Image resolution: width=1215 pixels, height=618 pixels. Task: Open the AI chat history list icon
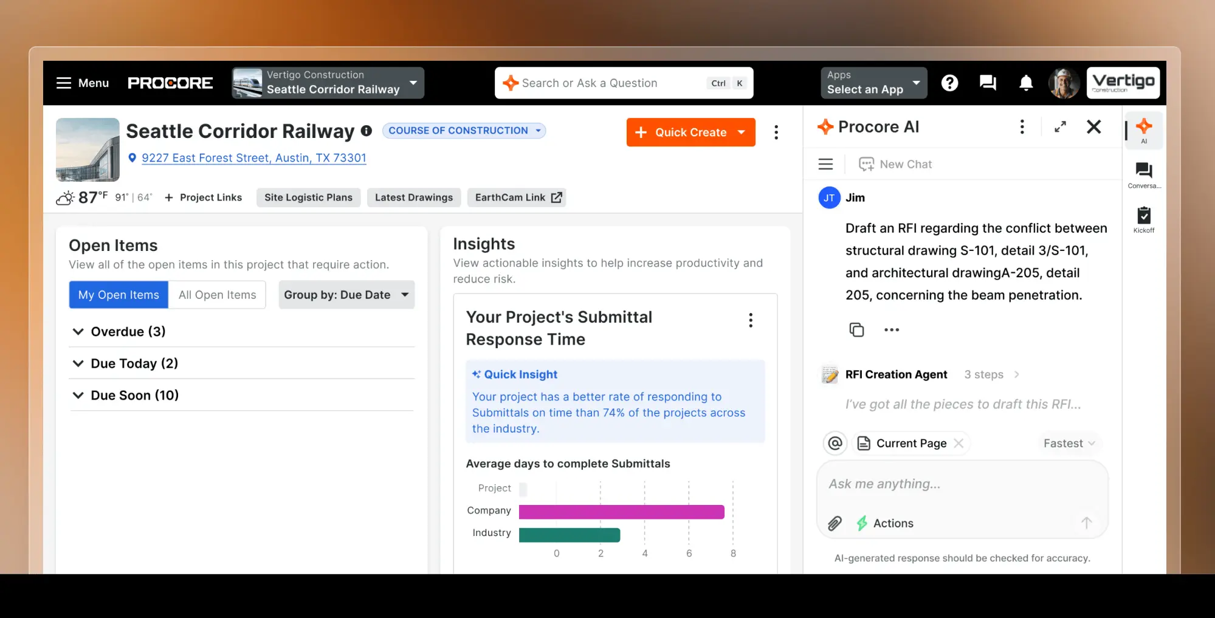(x=825, y=164)
